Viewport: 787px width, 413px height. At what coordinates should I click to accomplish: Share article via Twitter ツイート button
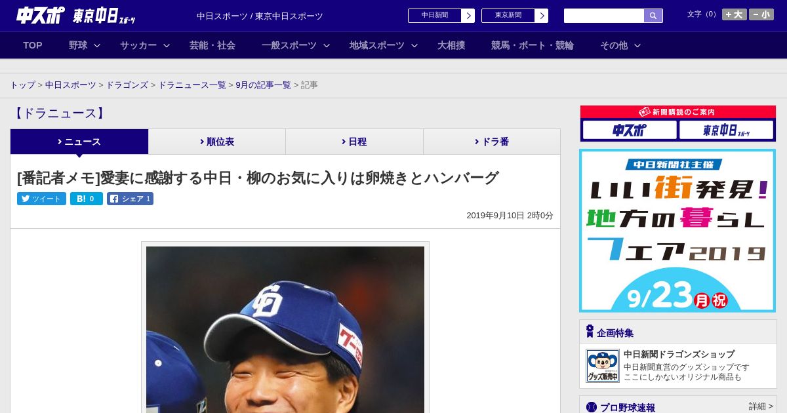pos(41,199)
